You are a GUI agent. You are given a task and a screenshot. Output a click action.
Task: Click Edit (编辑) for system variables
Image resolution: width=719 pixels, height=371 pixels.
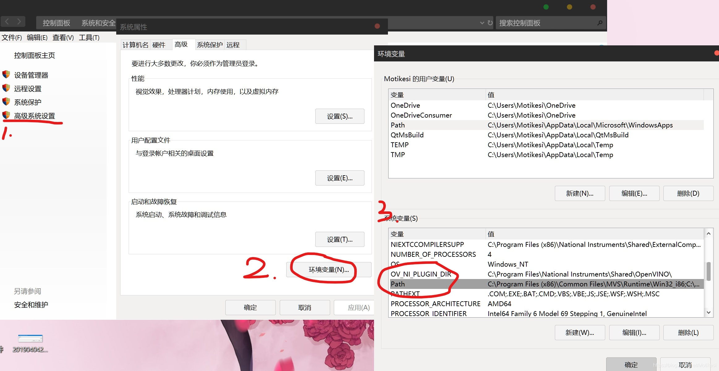[634, 333]
